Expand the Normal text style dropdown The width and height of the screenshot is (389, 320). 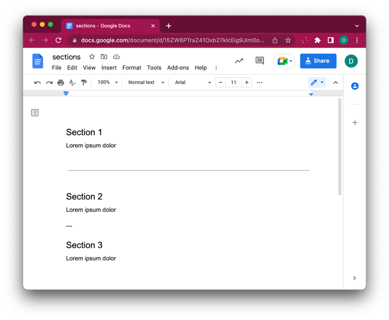point(146,82)
